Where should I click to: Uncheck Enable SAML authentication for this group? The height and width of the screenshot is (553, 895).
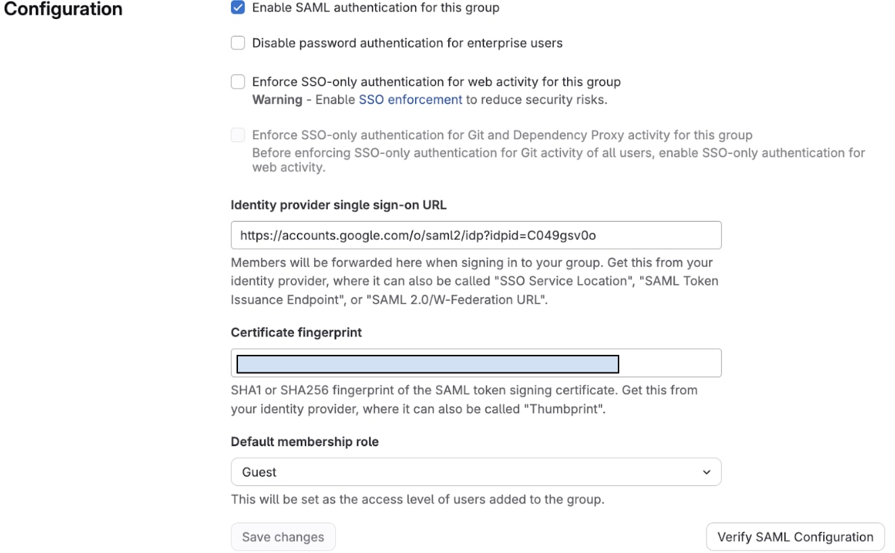(238, 7)
